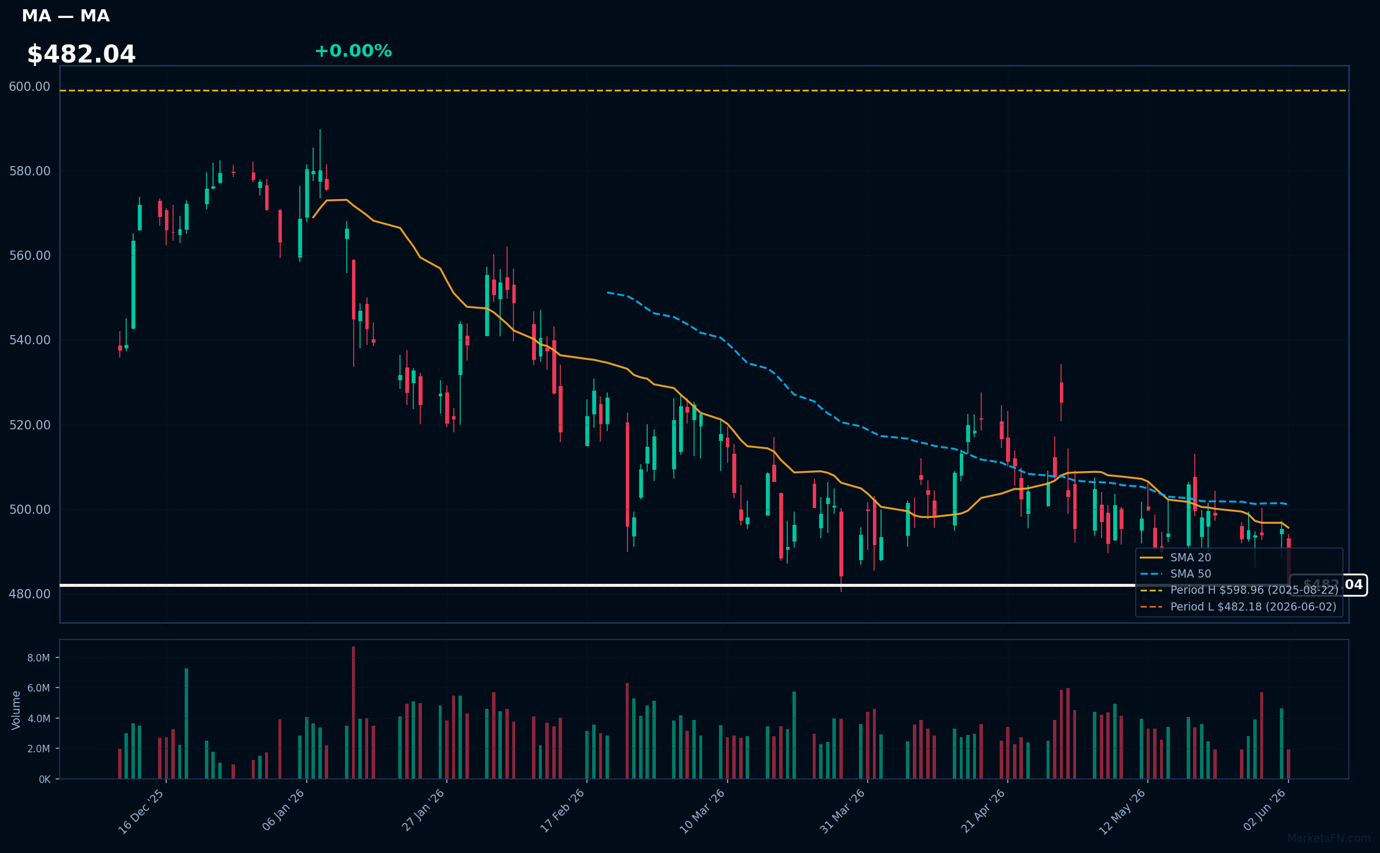This screenshot has height=853, width=1380.
Task: Pick the 2.0M volume axis label
Action: (39, 749)
